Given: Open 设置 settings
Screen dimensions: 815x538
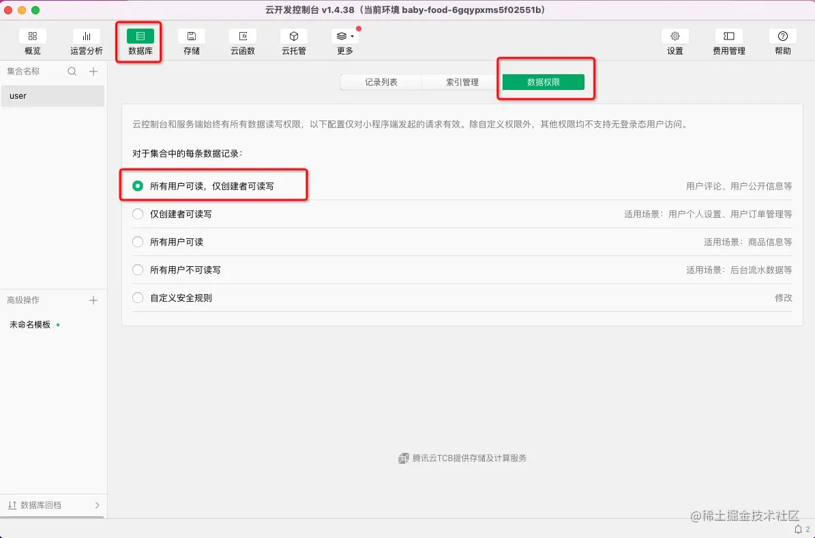Looking at the screenshot, I should coord(675,42).
